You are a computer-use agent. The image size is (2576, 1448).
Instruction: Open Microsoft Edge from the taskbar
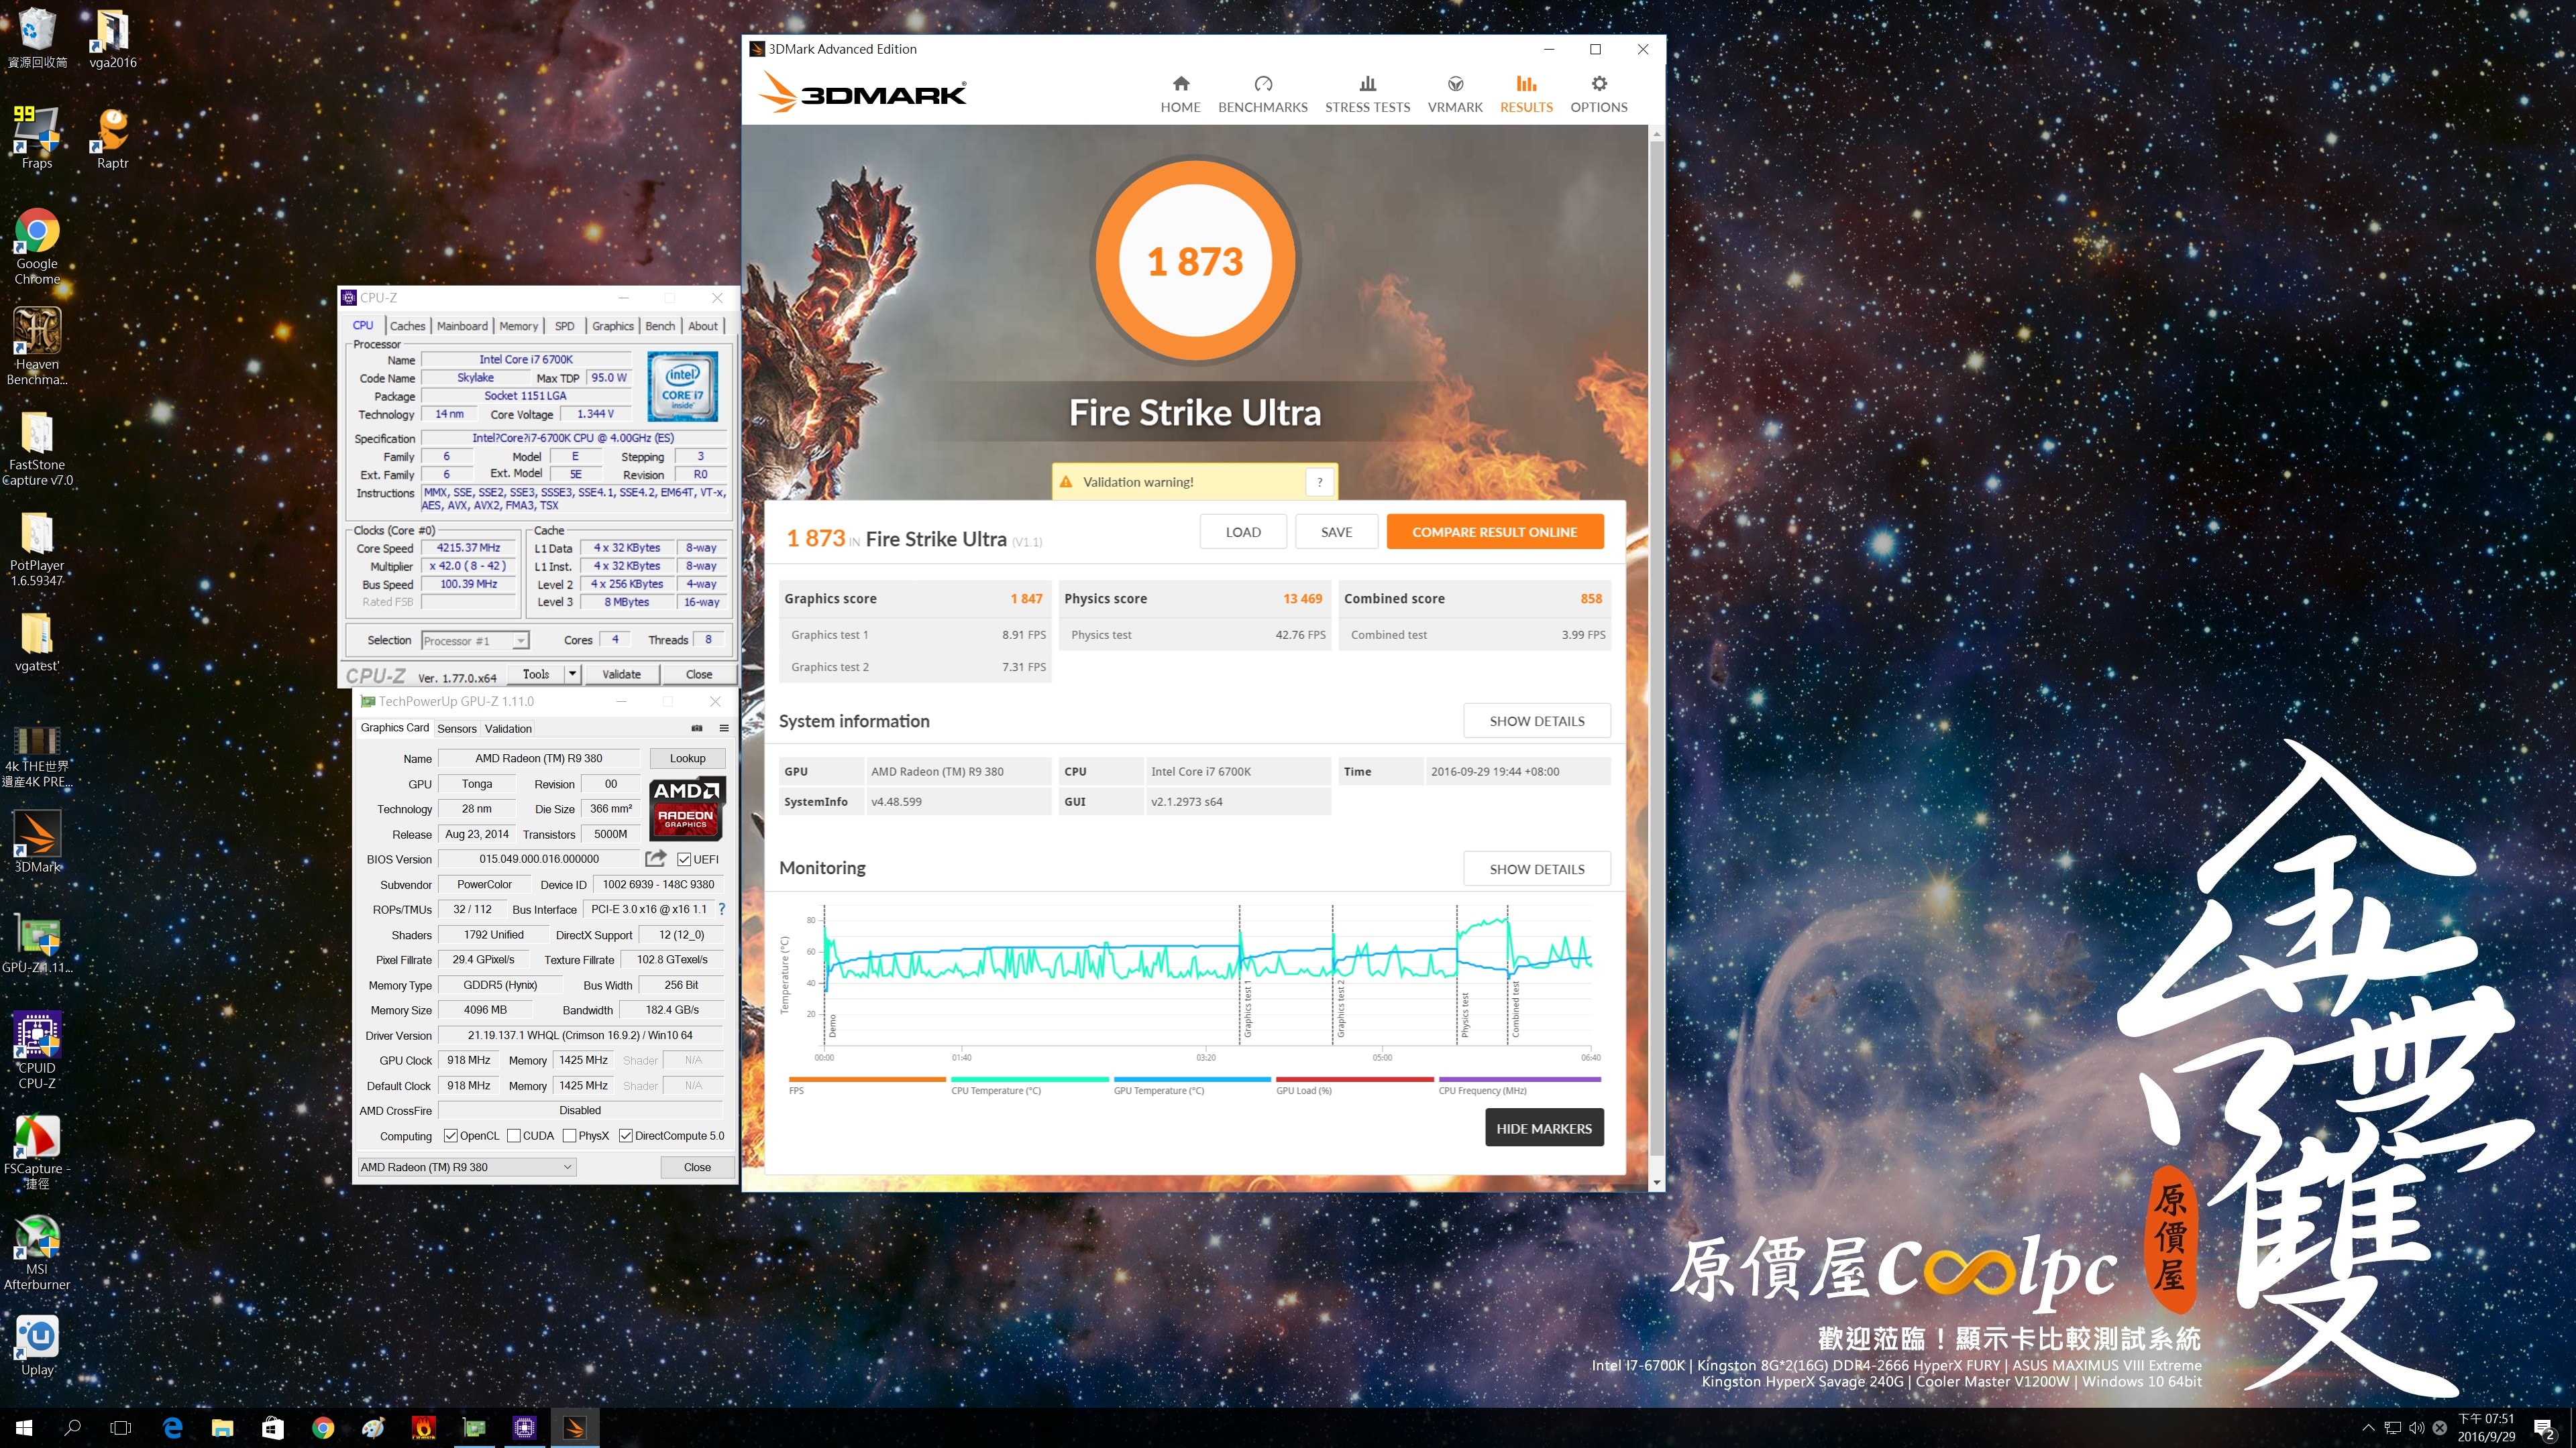172,1427
